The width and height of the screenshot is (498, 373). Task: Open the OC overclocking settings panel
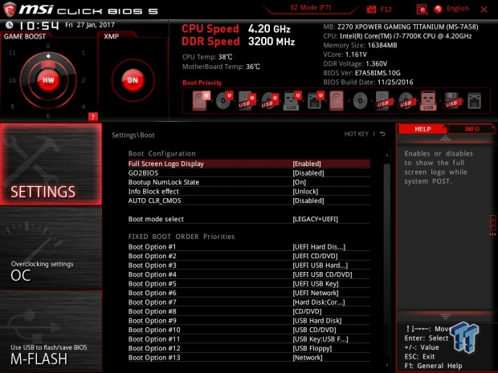(x=51, y=248)
